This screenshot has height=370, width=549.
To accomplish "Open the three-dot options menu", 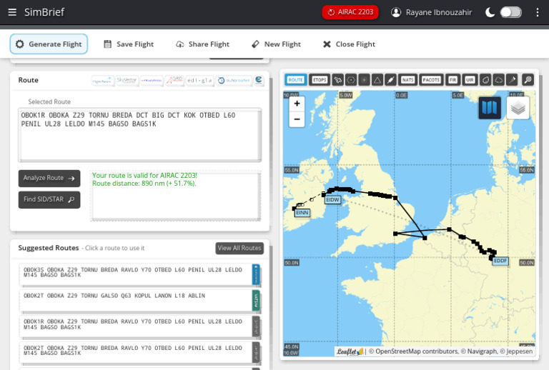I will (x=538, y=12).
